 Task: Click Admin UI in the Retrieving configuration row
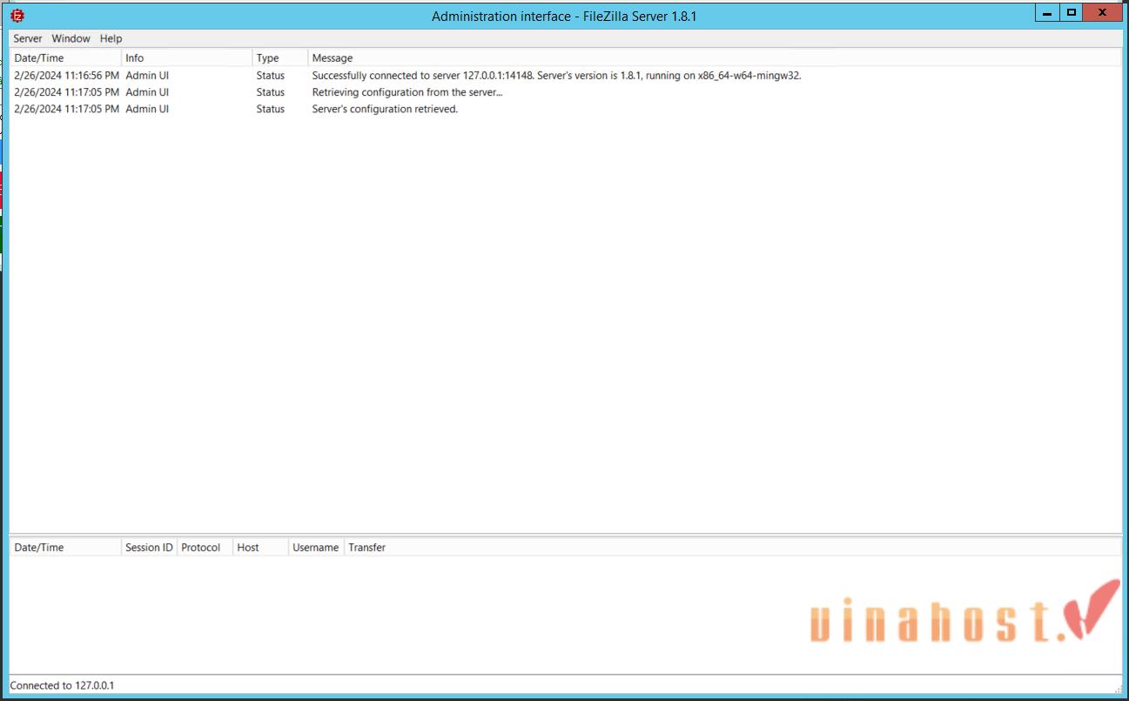147,92
